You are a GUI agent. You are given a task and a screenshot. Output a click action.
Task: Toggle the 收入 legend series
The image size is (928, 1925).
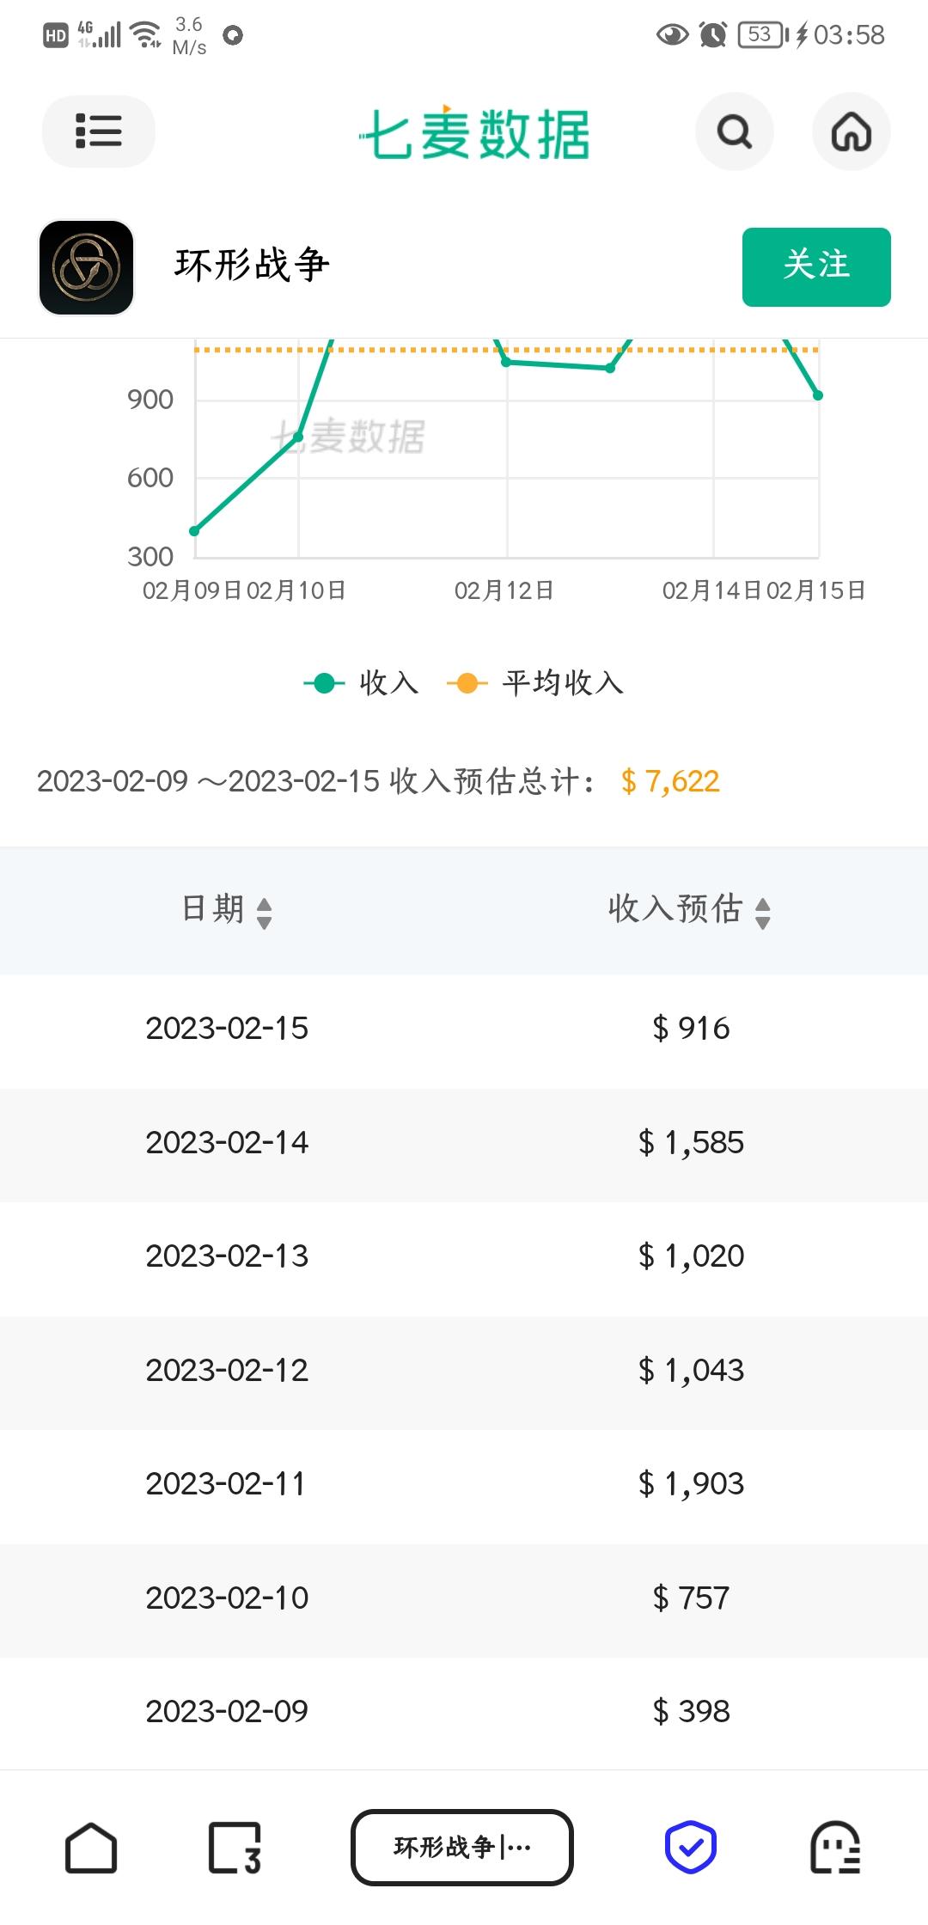click(362, 683)
